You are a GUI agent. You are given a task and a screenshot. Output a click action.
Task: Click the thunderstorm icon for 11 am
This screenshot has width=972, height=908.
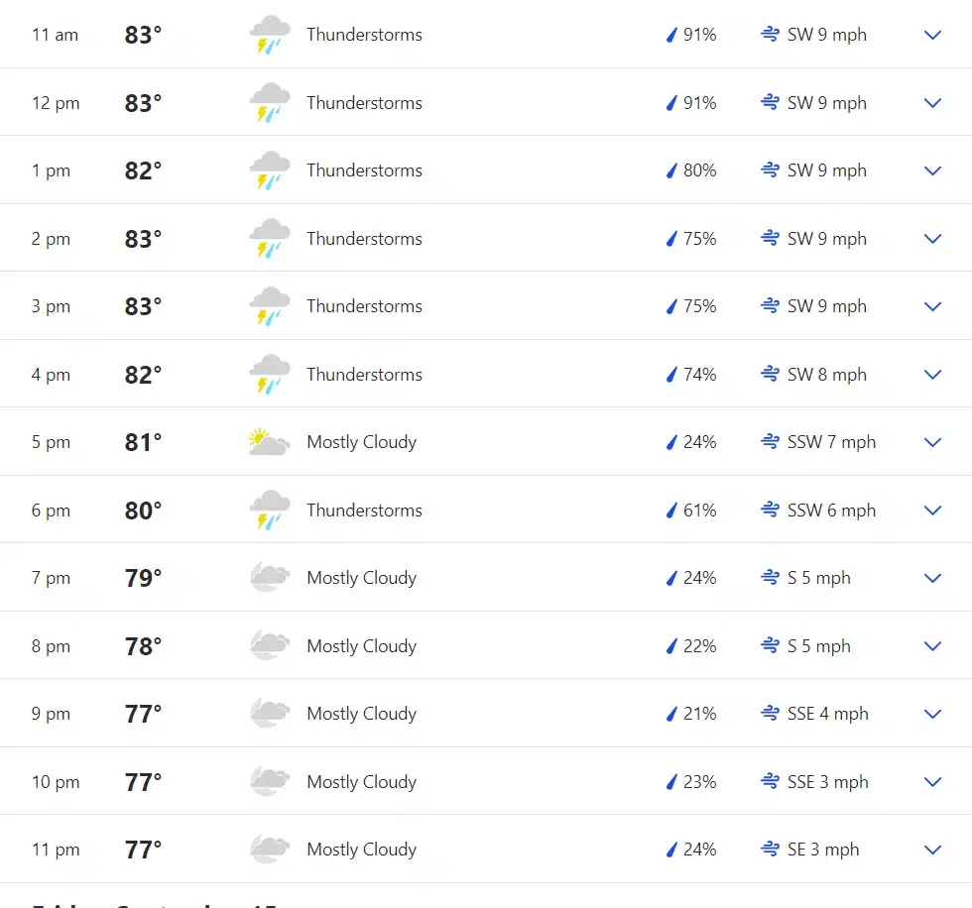(x=269, y=35)
